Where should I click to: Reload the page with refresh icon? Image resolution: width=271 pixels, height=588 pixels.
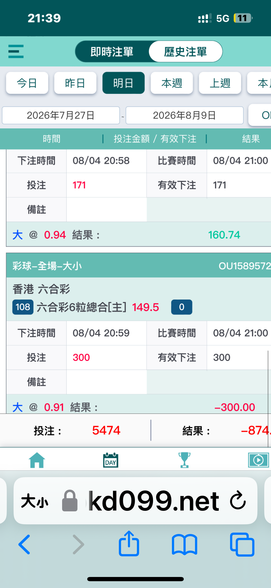point(238,501)
